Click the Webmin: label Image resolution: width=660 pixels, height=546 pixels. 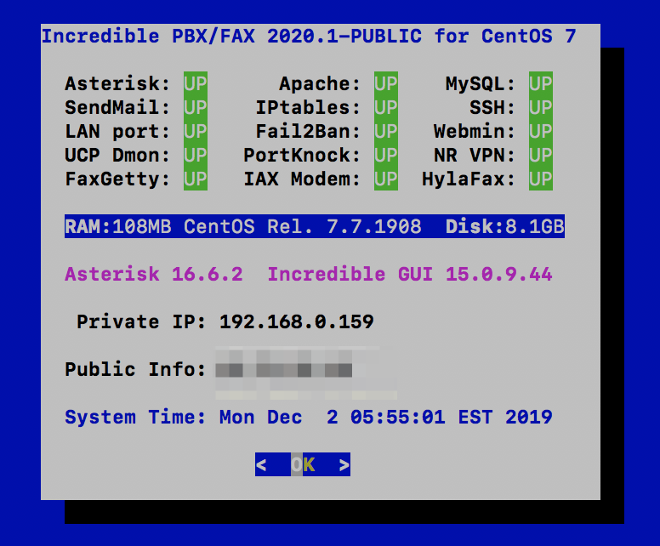(475, 131)
